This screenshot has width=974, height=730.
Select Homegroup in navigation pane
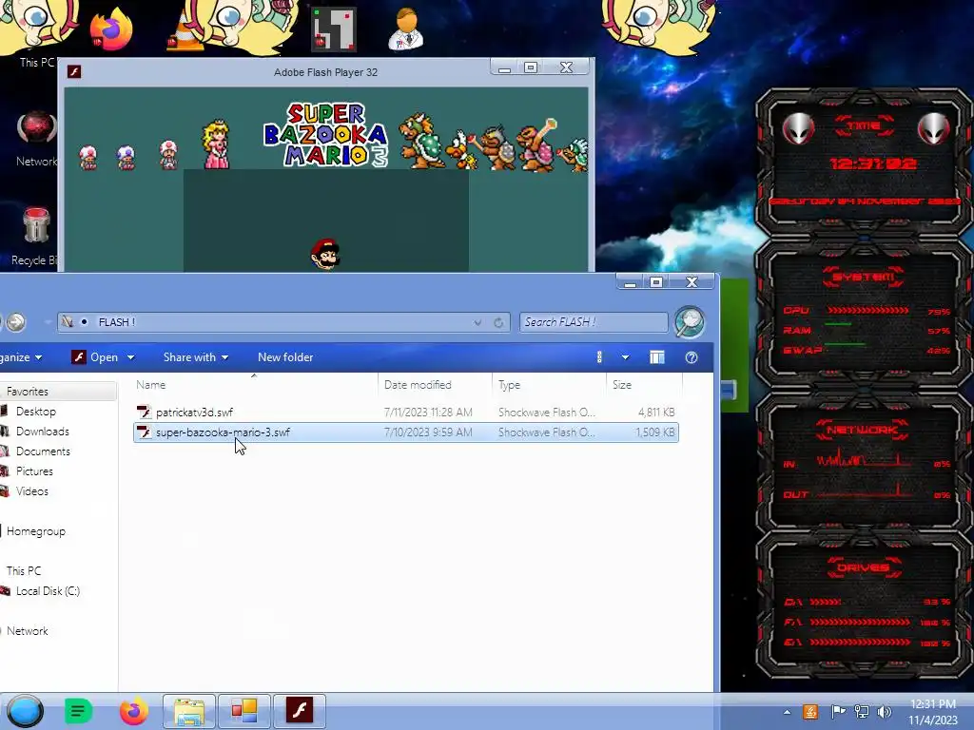point(36,531)
